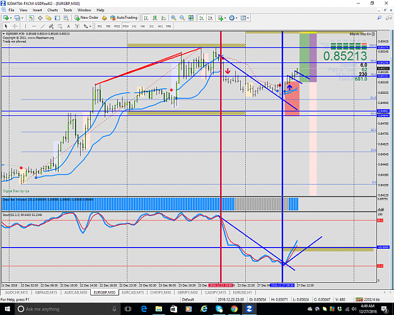The height and width of the screenshot is (315, 394).
Task: Zoom in on the chart
Action: [x=173, y=18]
